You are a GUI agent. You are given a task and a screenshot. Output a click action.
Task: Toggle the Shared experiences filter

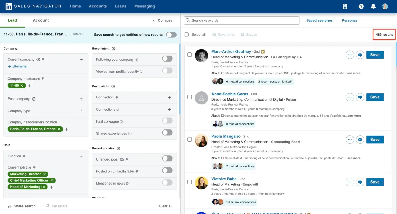click(x=167, y=133)
